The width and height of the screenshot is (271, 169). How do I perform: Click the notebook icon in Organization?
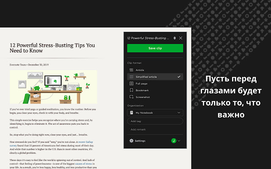[x=131, y=113]
